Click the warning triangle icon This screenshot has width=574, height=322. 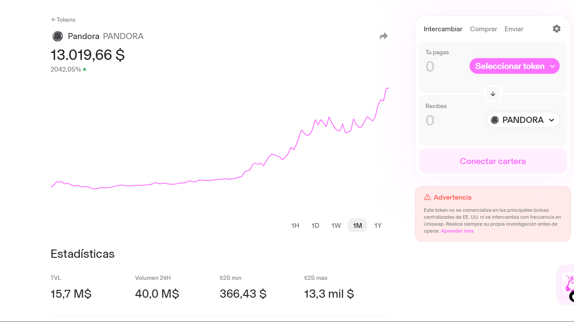427,197
